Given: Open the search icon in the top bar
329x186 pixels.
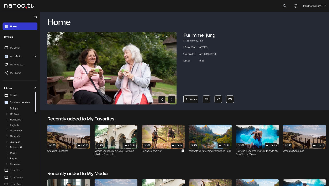Looking at the screenshot, I should point(284,6).
